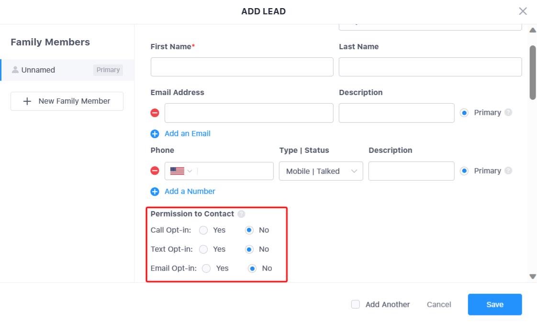Click the New Family Member button
The width and height of the screenshot is (537, 324).
(x=67, y=101)
